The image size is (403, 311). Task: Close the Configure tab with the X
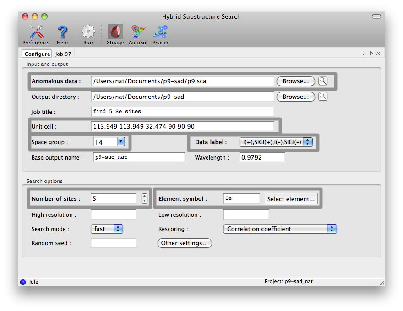pos(377,53)
